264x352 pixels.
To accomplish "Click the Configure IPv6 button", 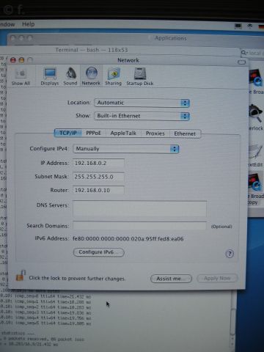I will [99, 252].
